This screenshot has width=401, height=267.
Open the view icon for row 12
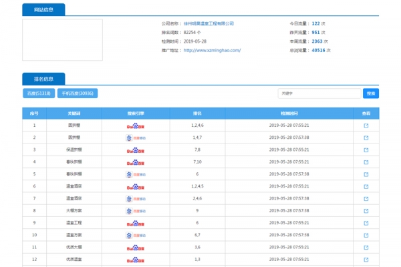tap(366, 260)
